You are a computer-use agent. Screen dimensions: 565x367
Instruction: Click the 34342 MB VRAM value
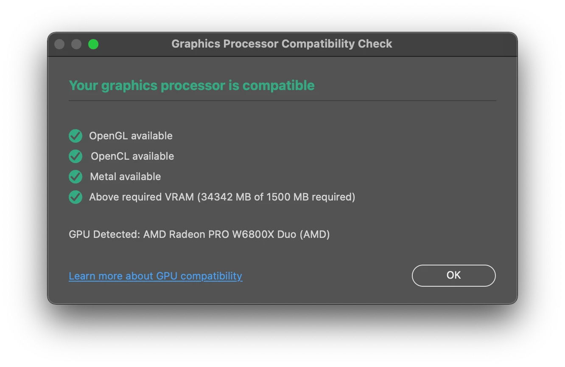[x=226, y=197]
